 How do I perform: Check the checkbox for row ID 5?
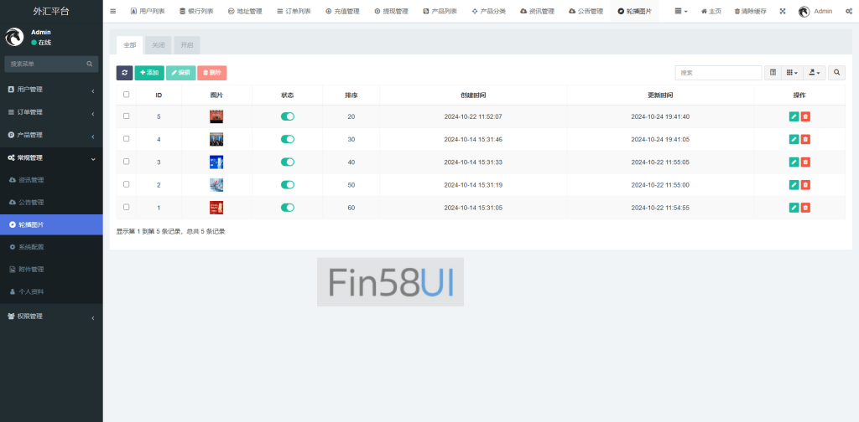[127, 116]
